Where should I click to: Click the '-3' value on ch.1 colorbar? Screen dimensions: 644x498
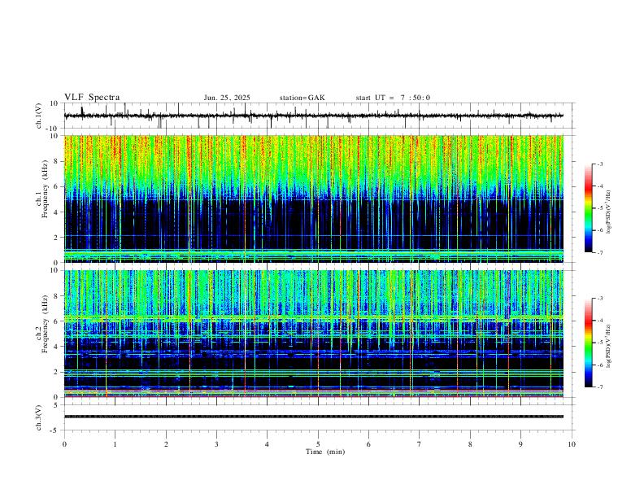[x=600, y=164]
